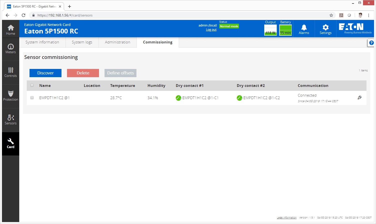Click the Name column header
Viewport: 376px width, 224px height.
coord(45,86)
